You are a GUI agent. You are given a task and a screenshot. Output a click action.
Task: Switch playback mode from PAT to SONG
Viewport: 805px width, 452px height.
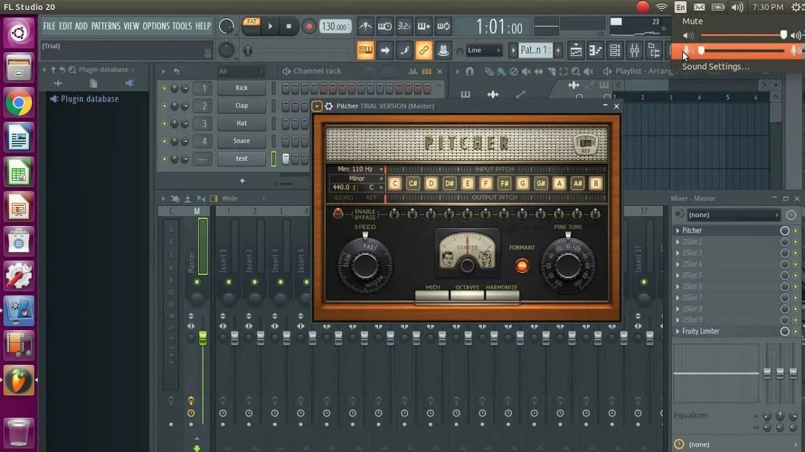[x=251, y=30]
